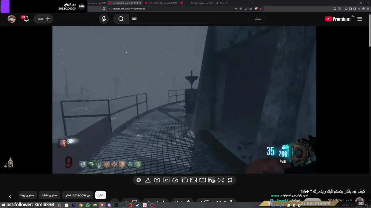Image resolution: width=371 pixels, height=208 pixels.
Task: Click the share icon in address bar
Action: coord(251,9)
